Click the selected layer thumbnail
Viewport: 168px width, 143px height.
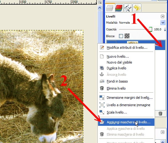(133, 42)
